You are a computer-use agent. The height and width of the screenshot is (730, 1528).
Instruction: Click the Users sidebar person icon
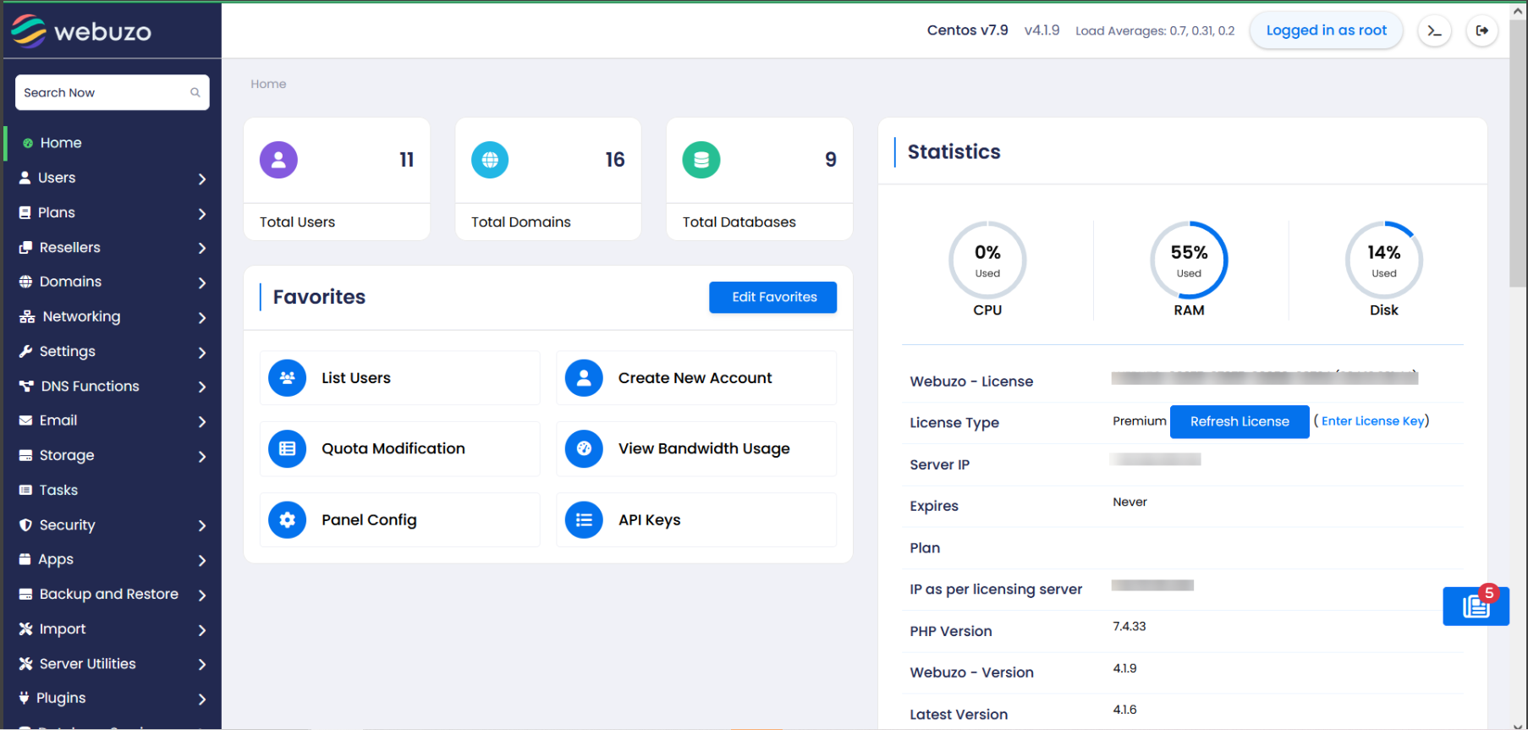[25, 178]
